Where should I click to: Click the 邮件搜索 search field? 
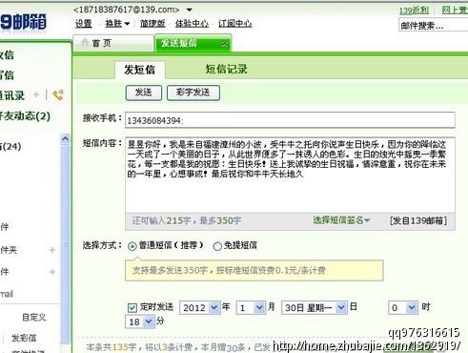click(434, 25)
